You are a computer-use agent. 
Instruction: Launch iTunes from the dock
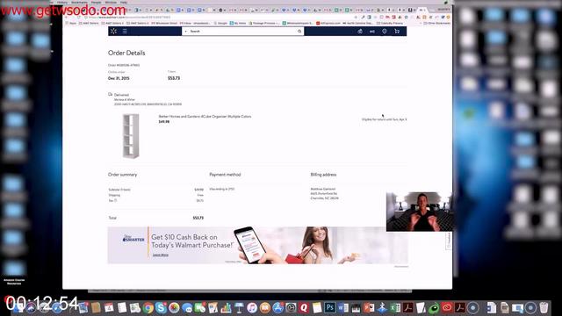point(252,308)
